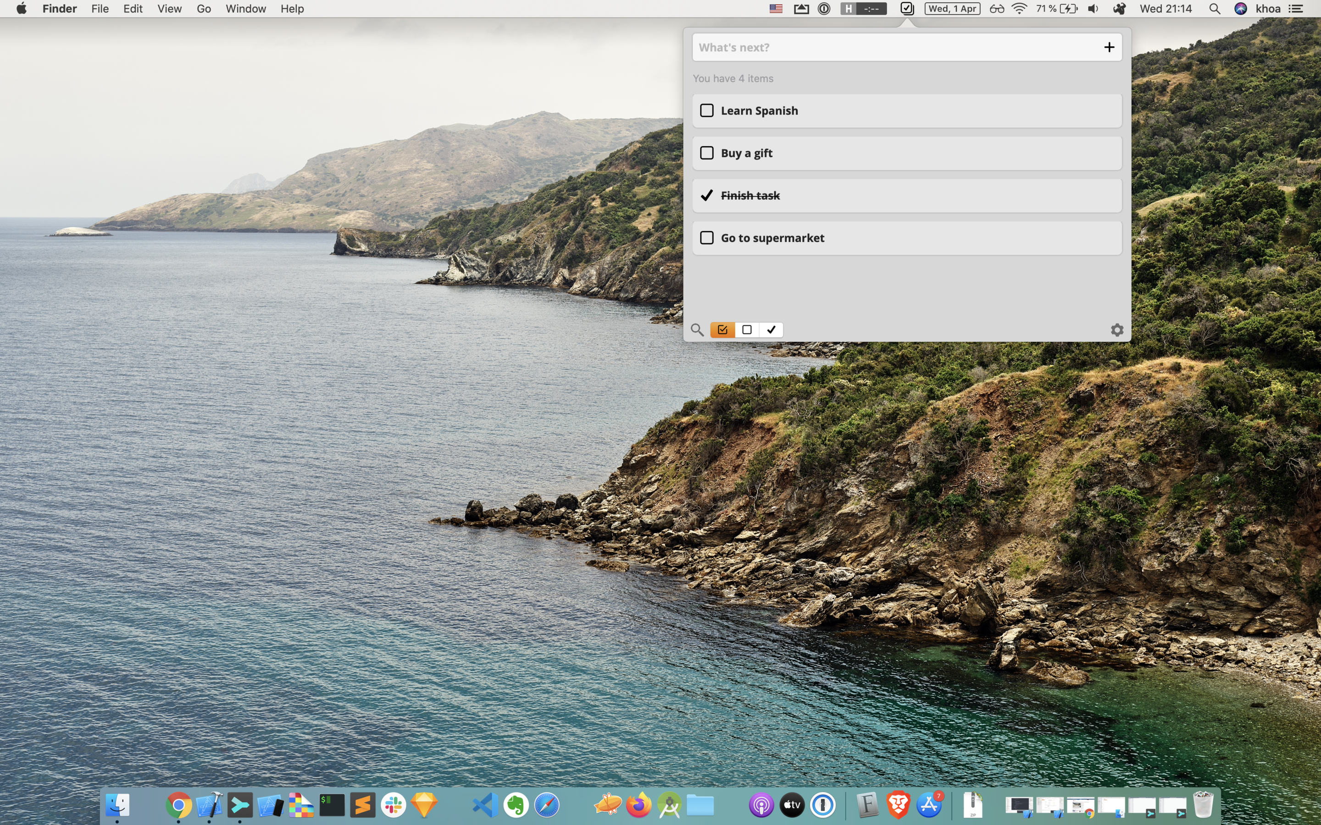Open Visual Studio Code from the dock
The image size is (1321, 825).
click(485, 805)
